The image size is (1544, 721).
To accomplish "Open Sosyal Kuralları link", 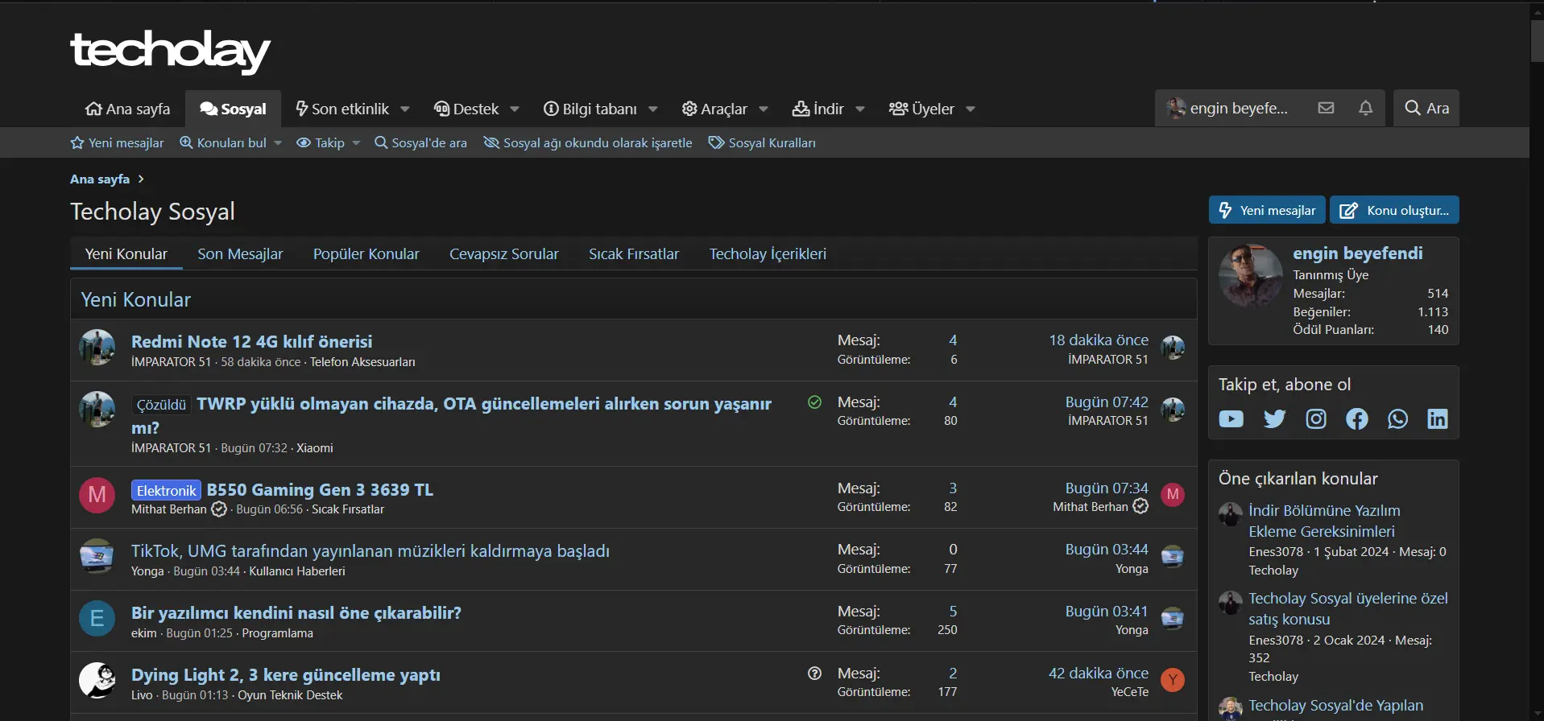I will pos(762,143).
